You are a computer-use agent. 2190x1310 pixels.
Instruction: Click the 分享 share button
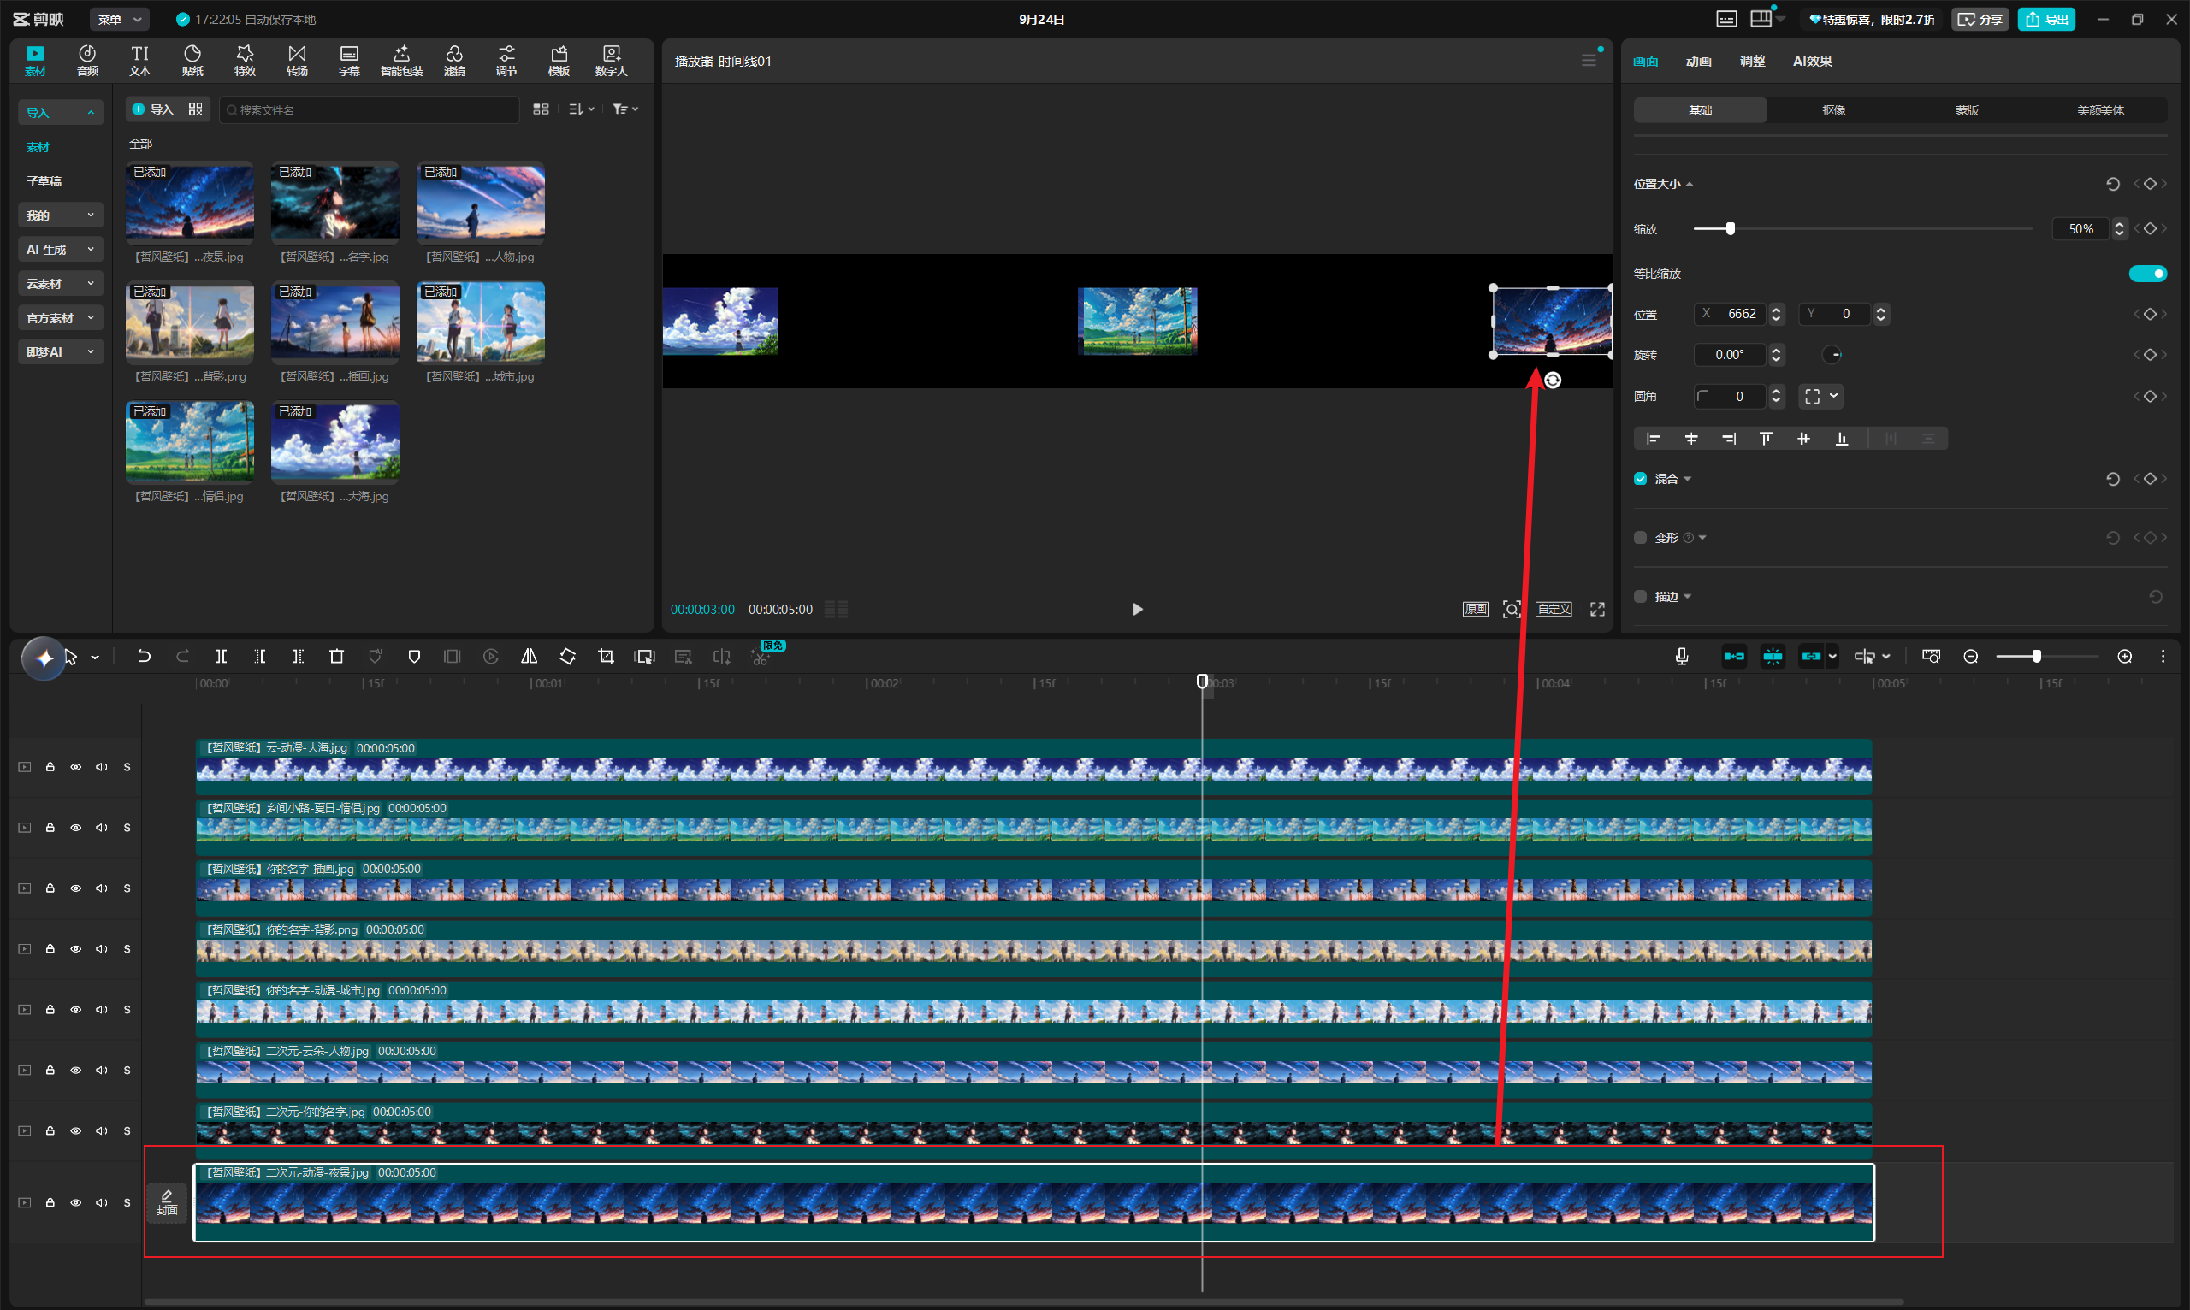tap(1980, 20)
